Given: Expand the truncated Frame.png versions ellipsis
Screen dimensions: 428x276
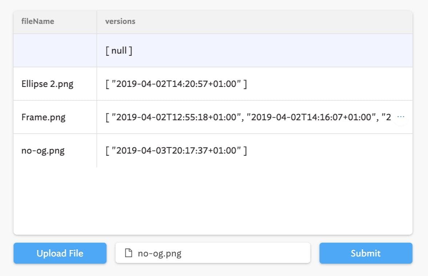Looking at the screenshot, I should point(401,117).
